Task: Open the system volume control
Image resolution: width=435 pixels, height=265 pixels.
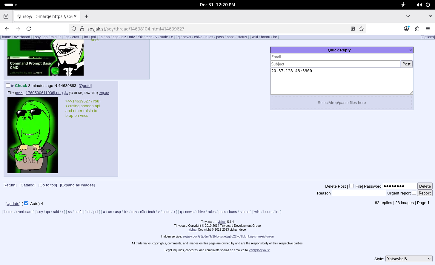Action: coord(419,5)
